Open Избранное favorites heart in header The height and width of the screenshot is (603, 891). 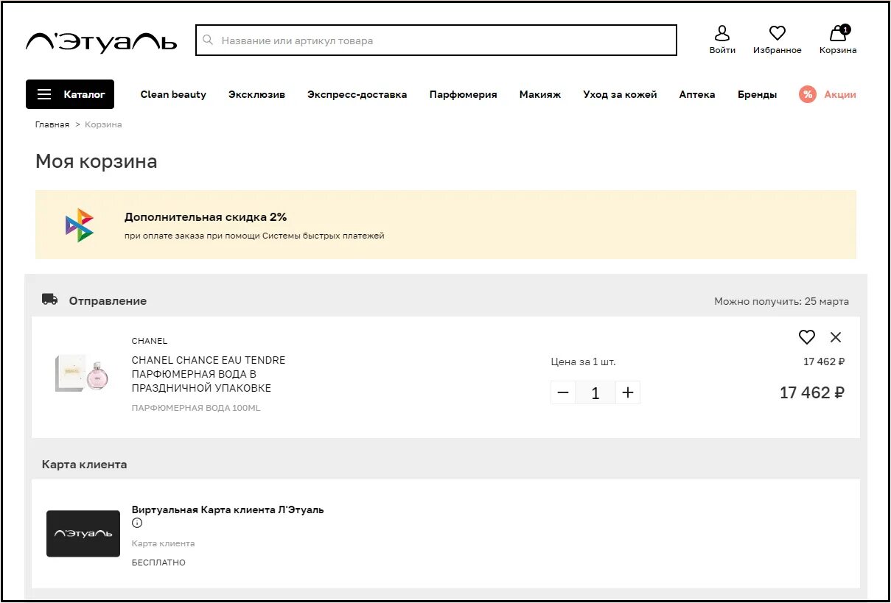(777, 34)
